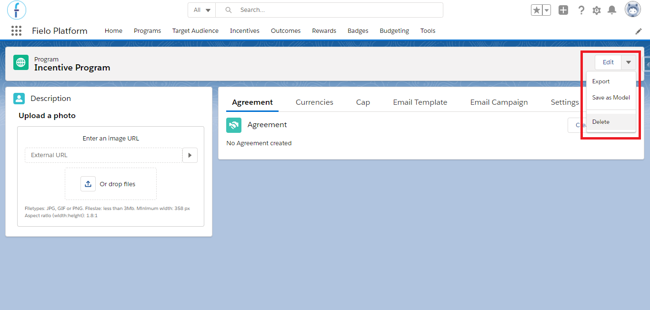
Task: Click the External URL input field
Action: [103, 155]
